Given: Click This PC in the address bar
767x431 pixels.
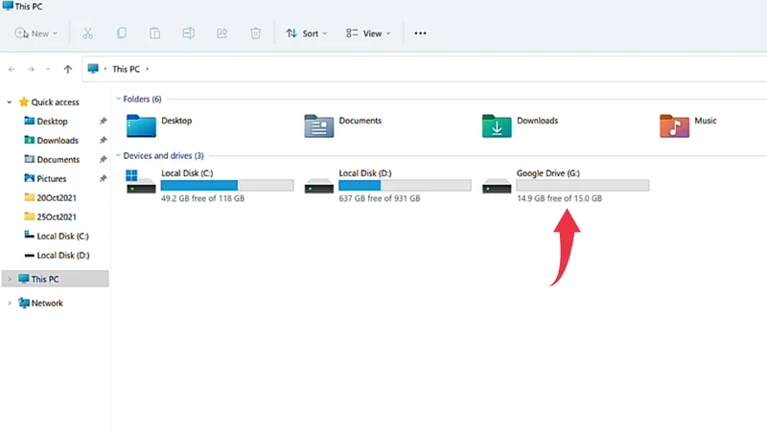Looking at the screenshot, I should pos(127,69).
